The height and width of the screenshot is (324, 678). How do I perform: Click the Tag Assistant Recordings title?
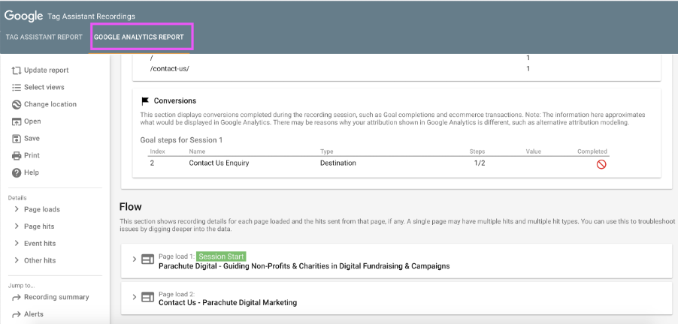[90, 16]
